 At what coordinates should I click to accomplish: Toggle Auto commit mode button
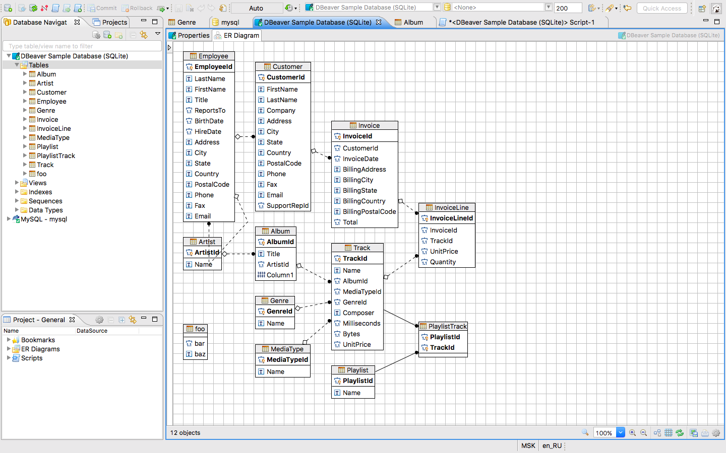point(256,8)
